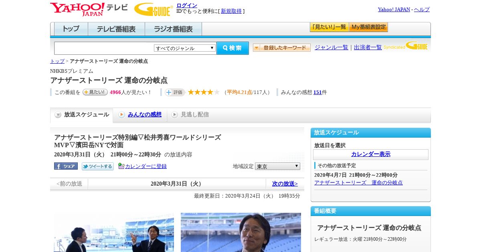Open the テレビ番組表 tab
The image size is (481, 252).
point(116,29)
